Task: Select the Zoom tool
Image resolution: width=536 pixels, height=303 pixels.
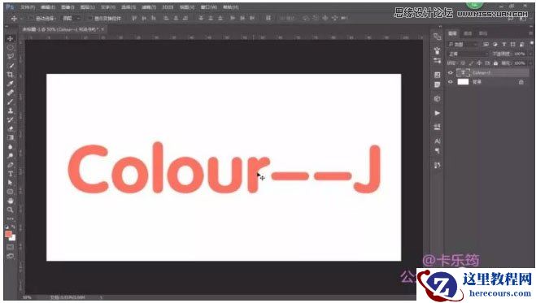Action: 11,210
